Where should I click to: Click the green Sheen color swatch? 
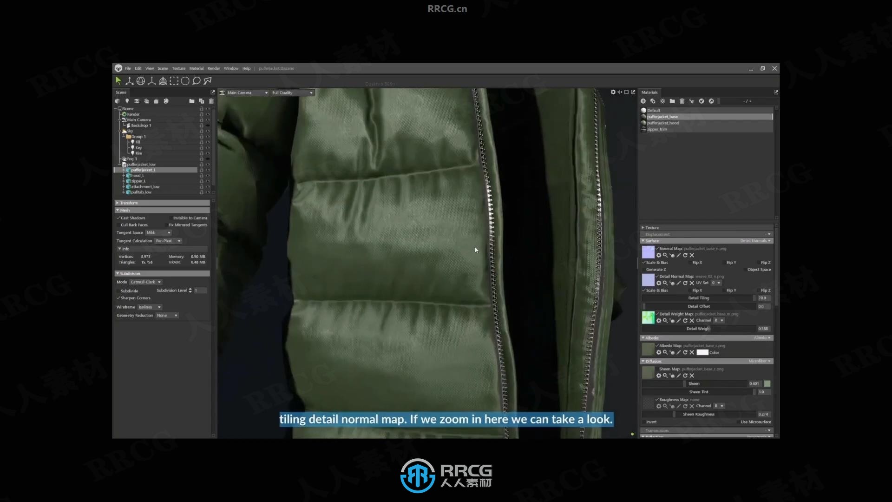point(767,384)
